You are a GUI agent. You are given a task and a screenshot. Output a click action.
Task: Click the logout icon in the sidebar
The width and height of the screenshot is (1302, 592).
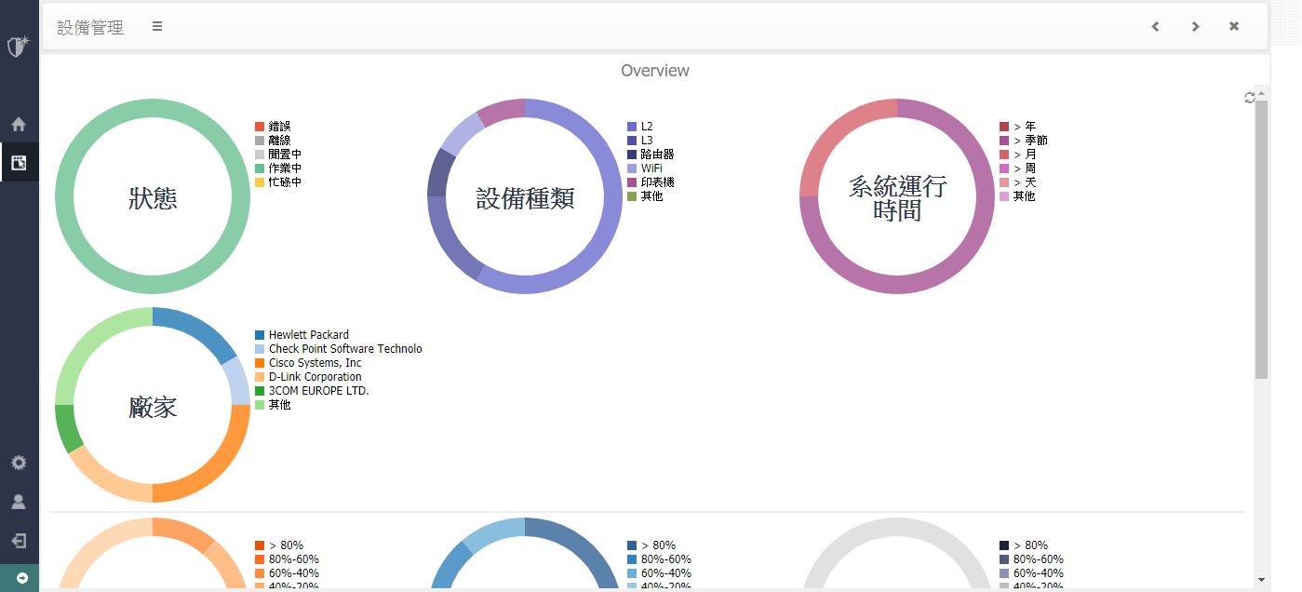tap(19, 541)
